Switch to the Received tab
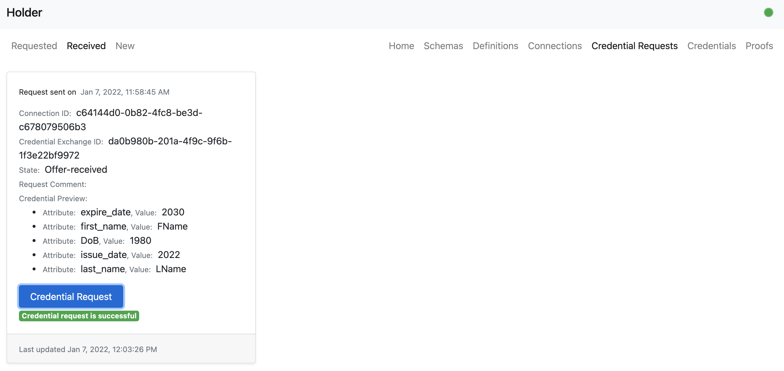The image size is (784, 371). [86, 46]
